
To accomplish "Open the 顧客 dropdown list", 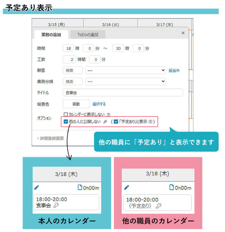I will tap(125, 70).
